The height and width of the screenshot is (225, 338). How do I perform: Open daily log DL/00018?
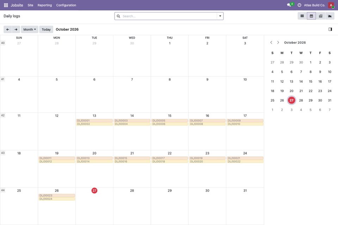click(x=170, y=162)
